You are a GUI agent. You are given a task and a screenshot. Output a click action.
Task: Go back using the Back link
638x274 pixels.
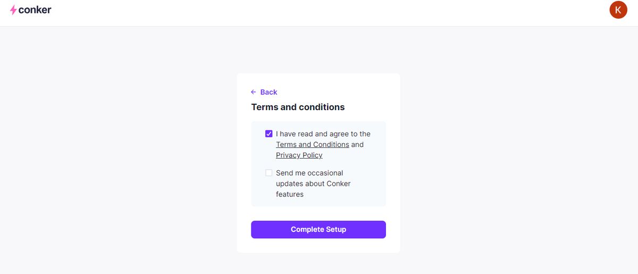click(268, 92)
